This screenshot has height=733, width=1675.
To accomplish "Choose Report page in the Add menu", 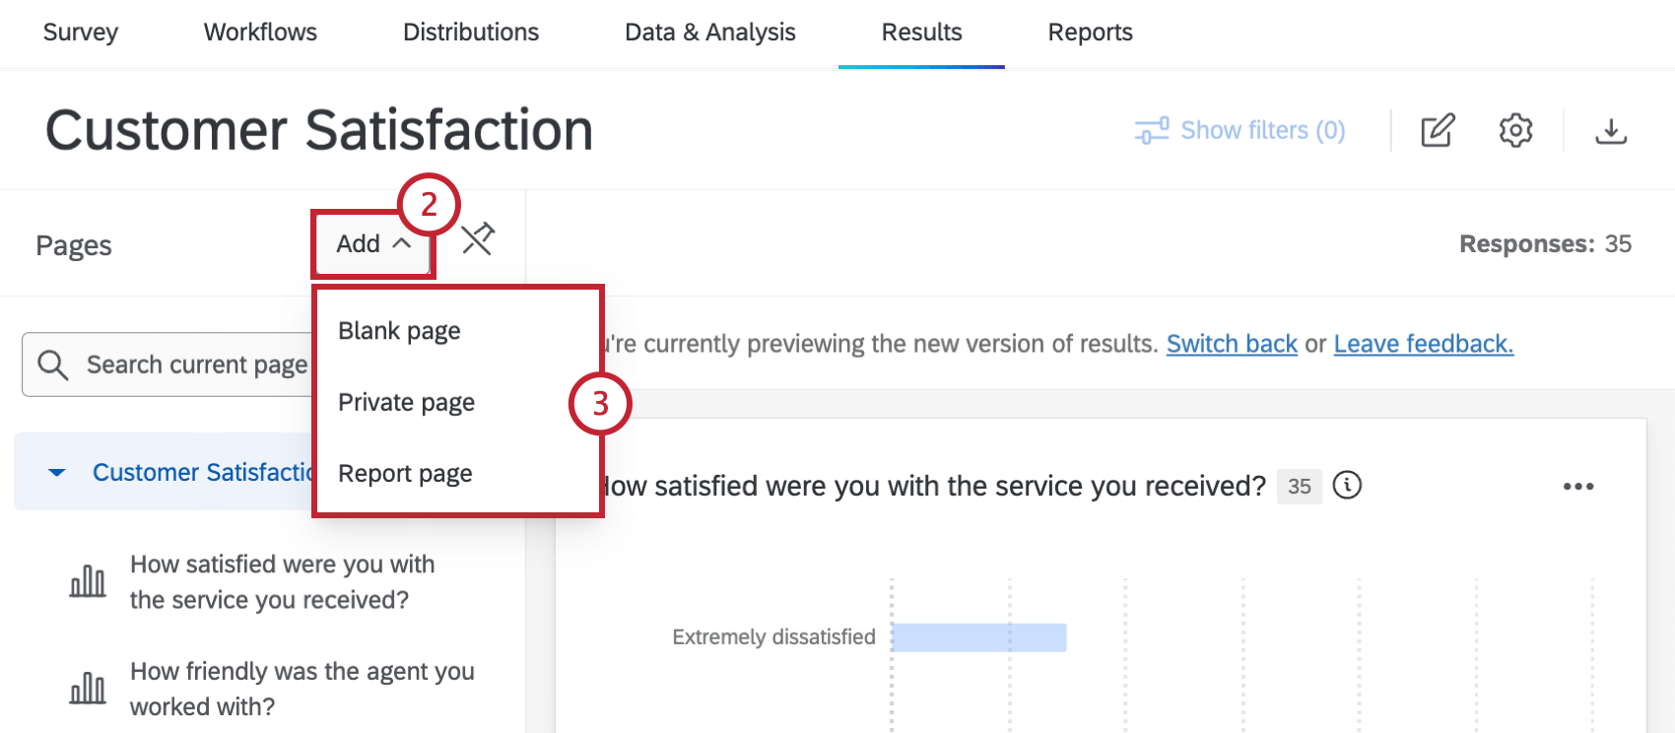I will 405,473.
